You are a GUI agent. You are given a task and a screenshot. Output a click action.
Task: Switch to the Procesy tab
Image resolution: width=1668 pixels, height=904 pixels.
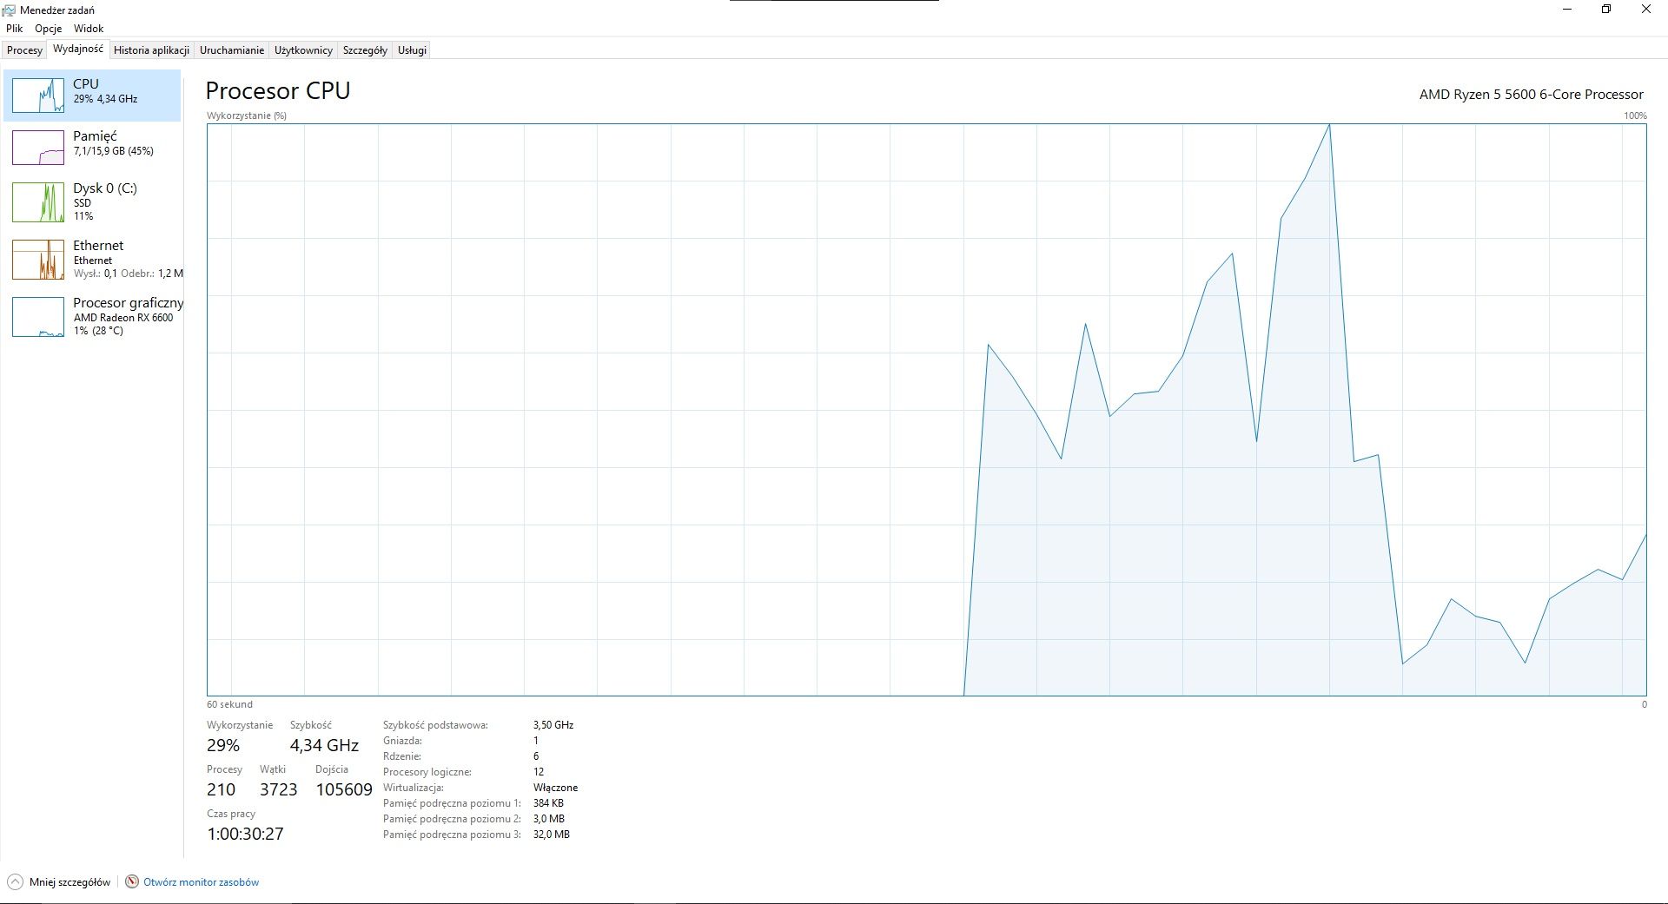(x=24, y=50)
